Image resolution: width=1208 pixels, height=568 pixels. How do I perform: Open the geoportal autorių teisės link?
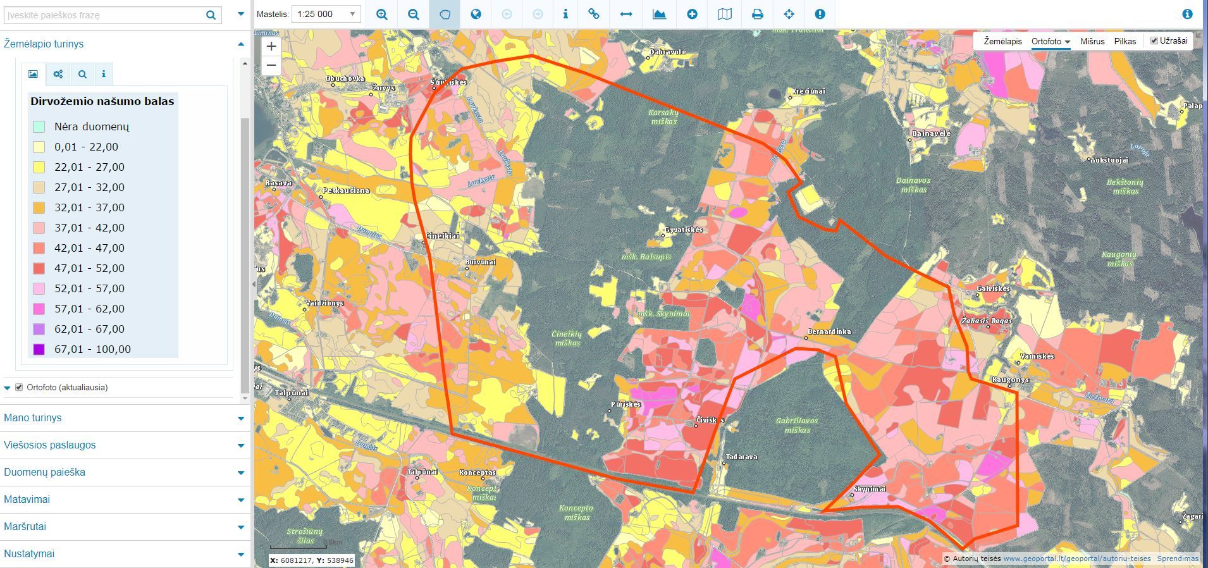click(x=1076, y=559)
